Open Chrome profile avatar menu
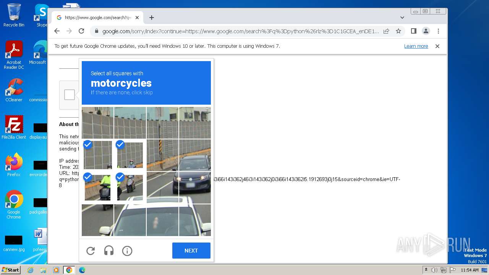Viewport: 489px width, 275px height. click(x=426, y=31)
